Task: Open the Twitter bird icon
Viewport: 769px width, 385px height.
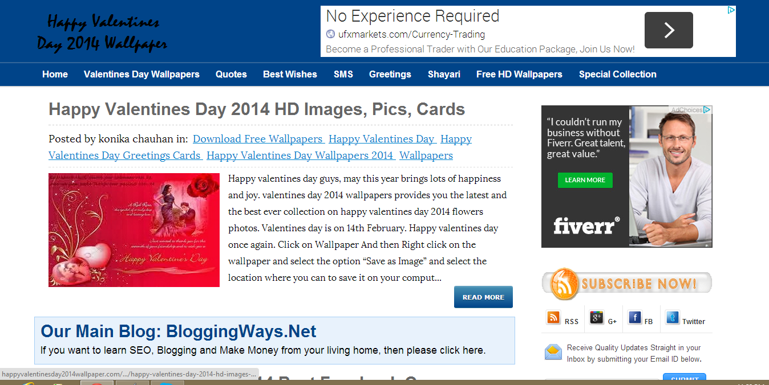Action: tap(673, 318)
